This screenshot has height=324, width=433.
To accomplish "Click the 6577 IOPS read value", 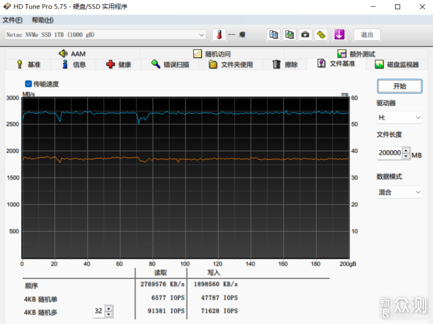I will 168,298.
